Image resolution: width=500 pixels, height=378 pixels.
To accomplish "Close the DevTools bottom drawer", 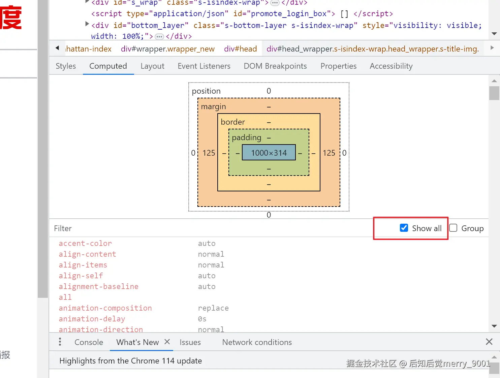I will pyautogui.click(x=489, y=342).
